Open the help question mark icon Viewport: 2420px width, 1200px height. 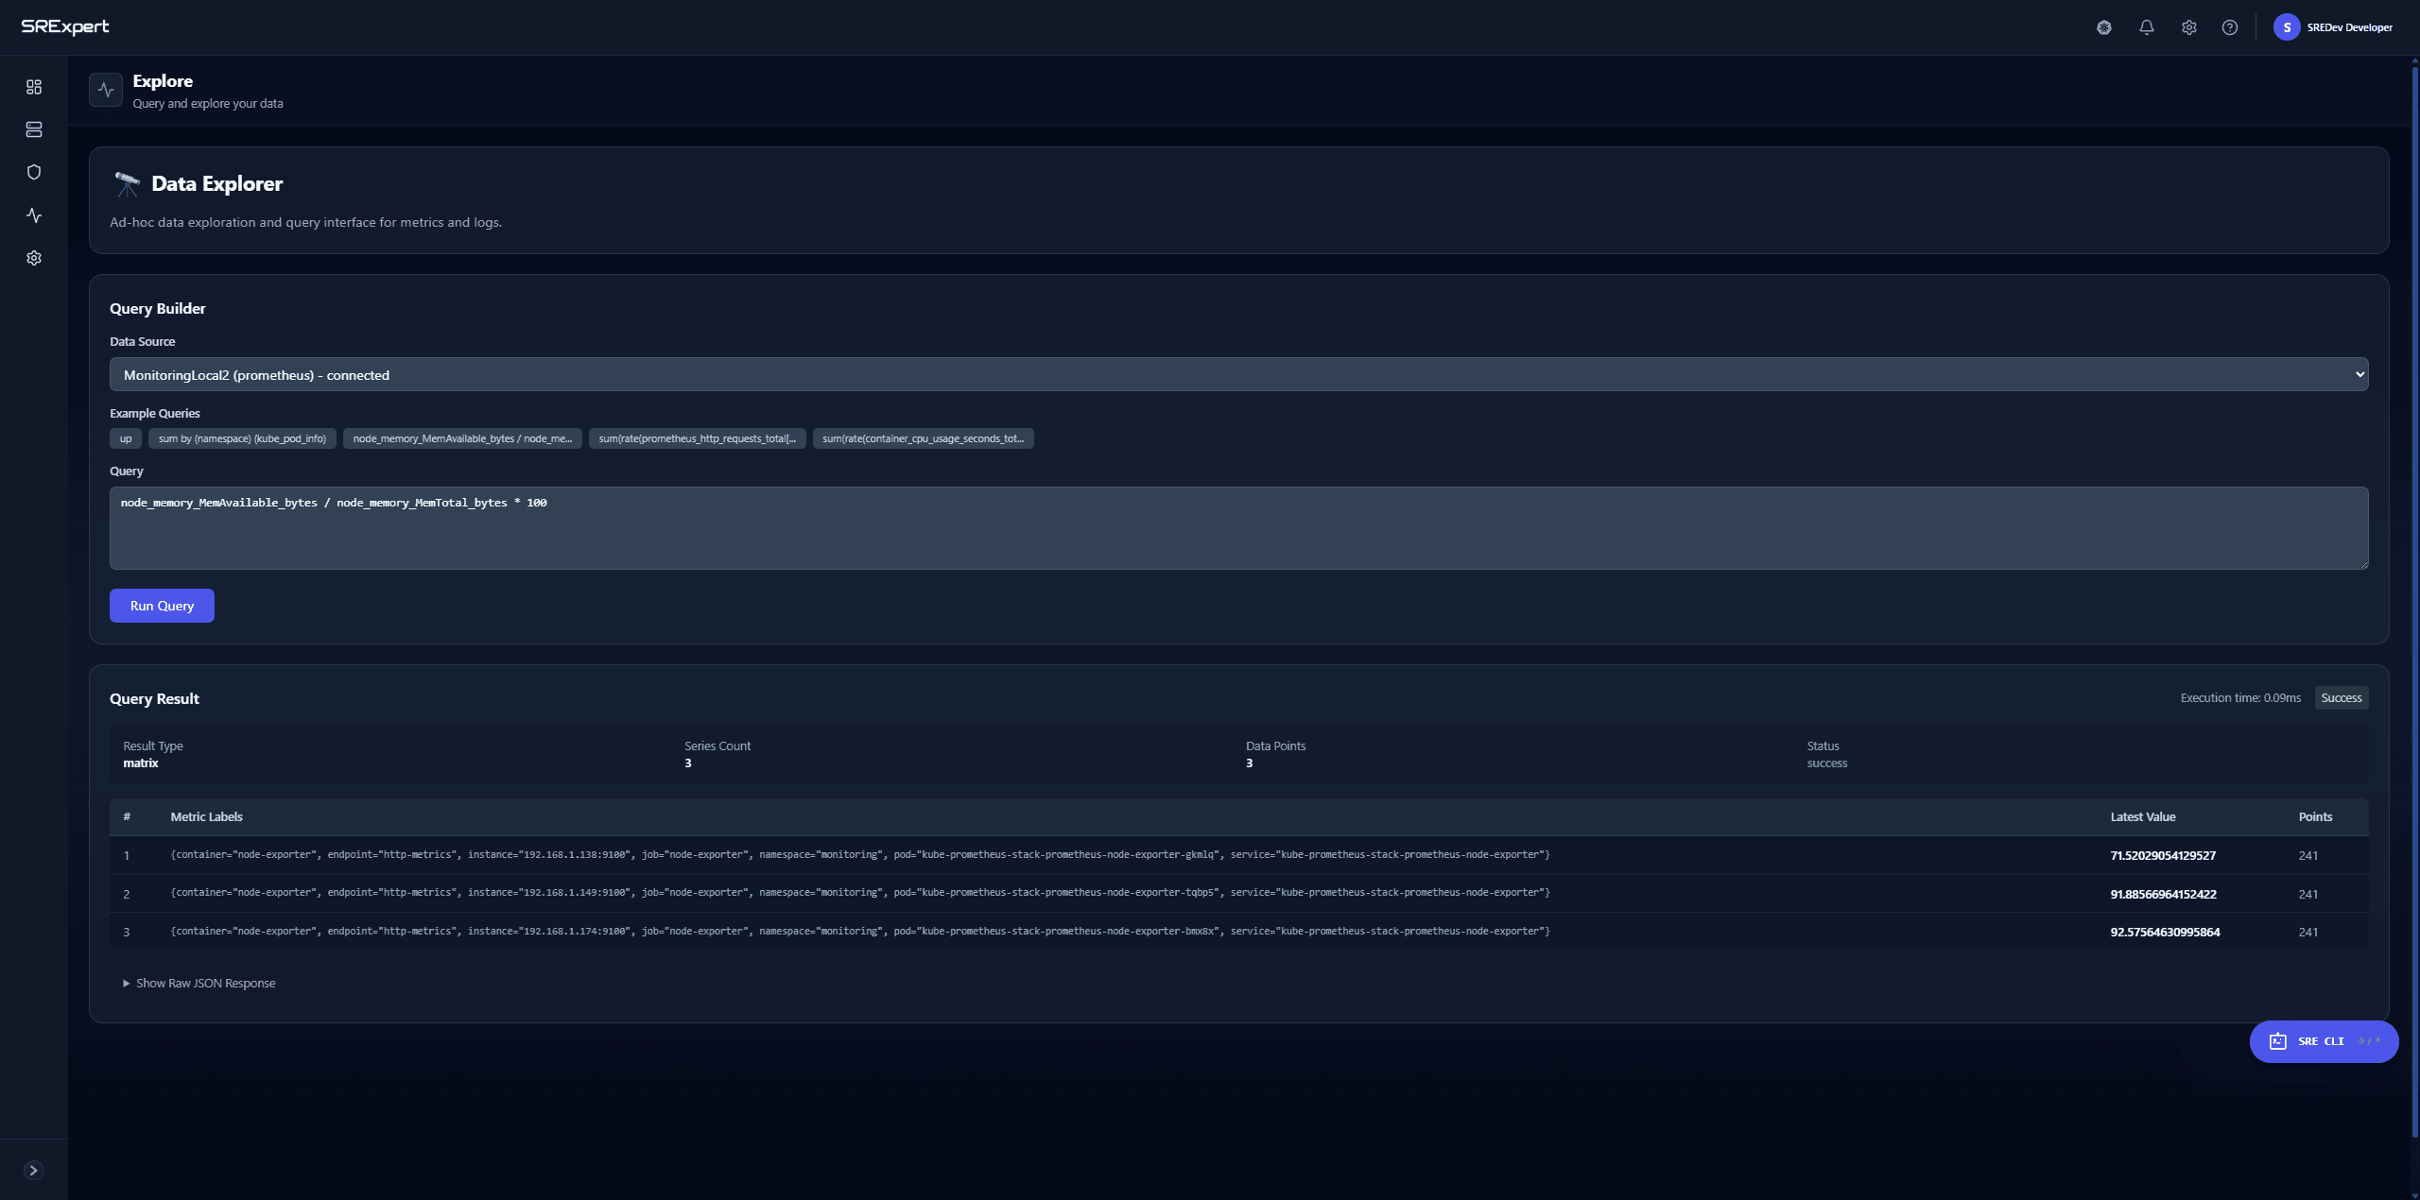pyautogui.click(x=2230, y=27)
